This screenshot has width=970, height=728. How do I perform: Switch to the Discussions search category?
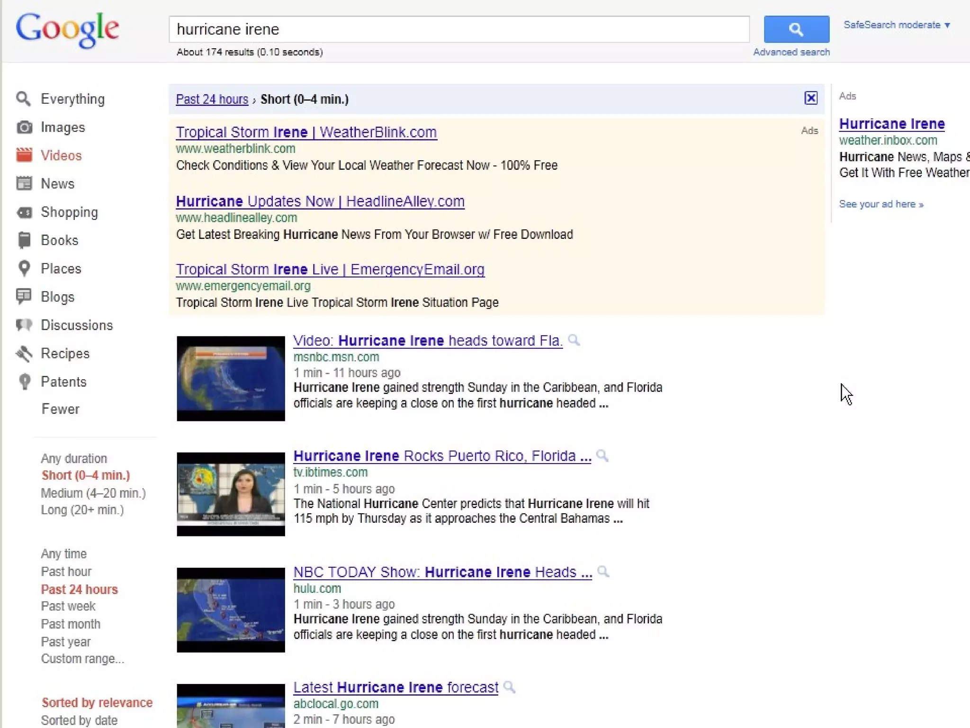click(77, 325)
